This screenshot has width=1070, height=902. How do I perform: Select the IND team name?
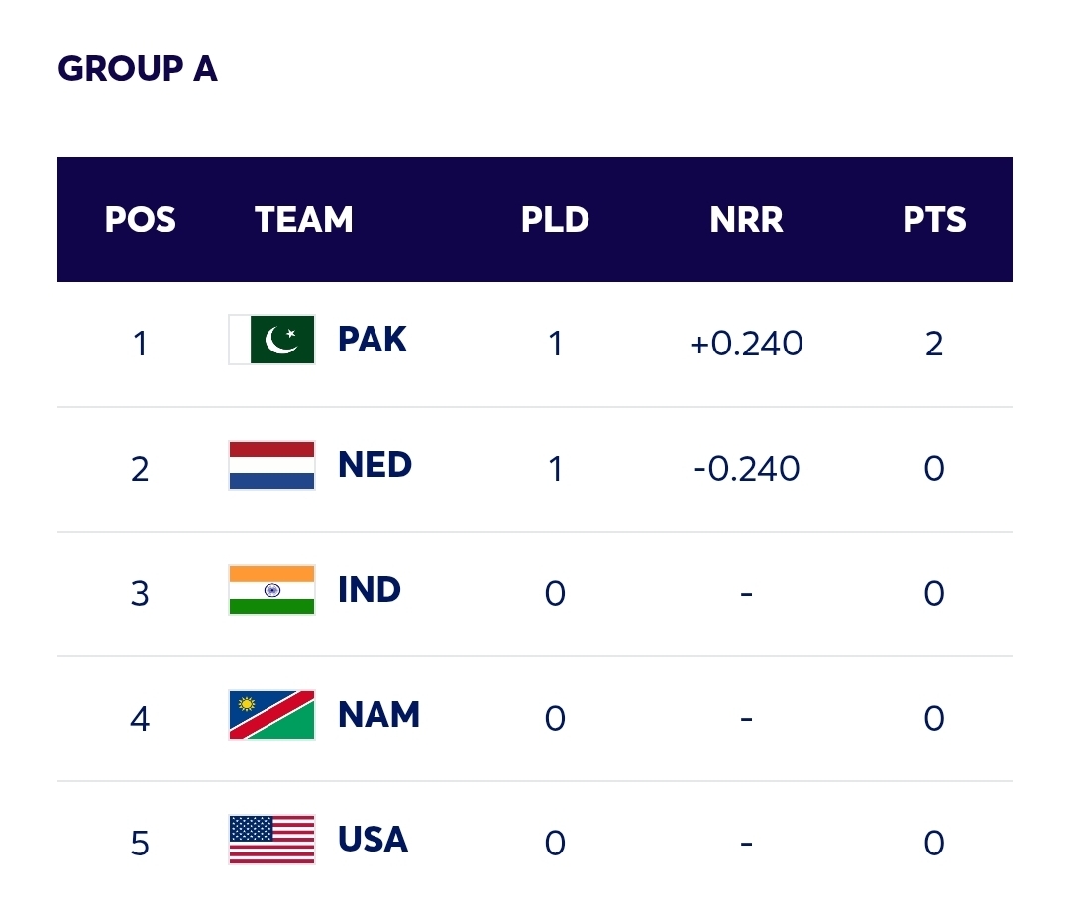pyautogui.click(x=370, y=590)
